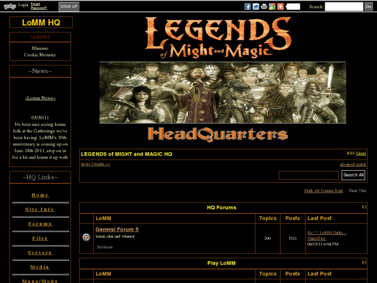Click the SIGN UP button
The image size is (377, 283).
point(69,7)
